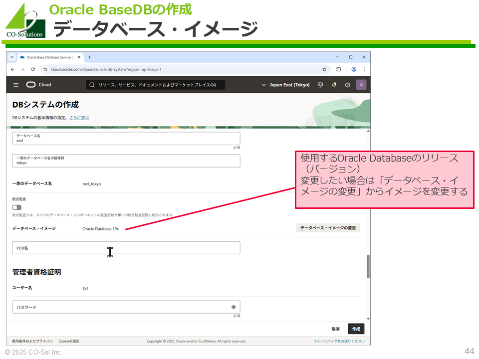
Task: Close the Oracle Base Database Service tab
Action: [x=79, y=57]
